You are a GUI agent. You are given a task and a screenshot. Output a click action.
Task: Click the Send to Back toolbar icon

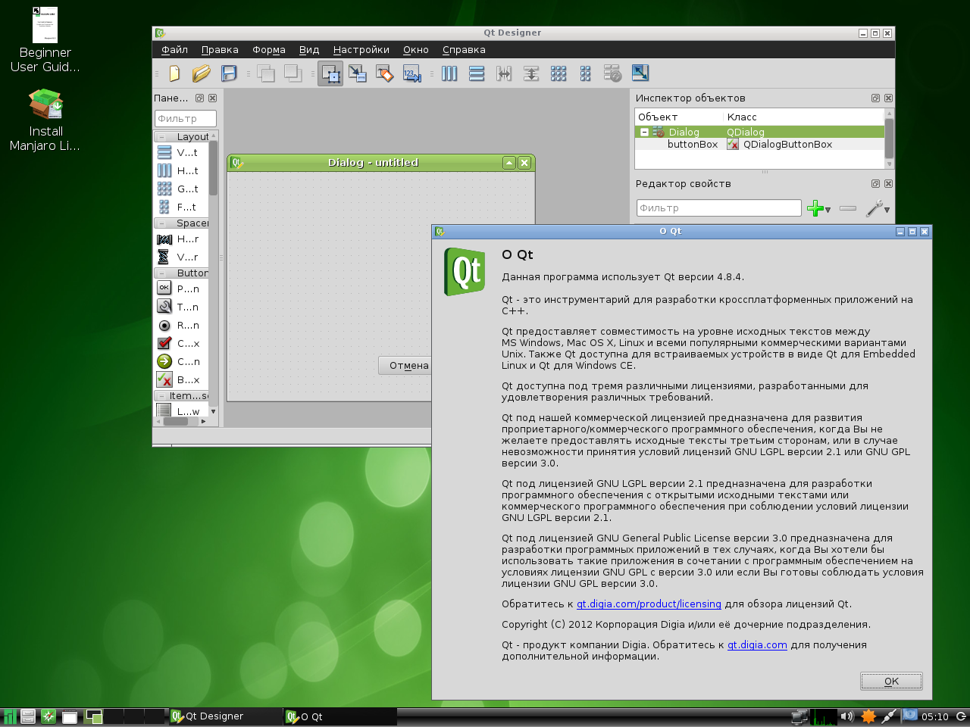pos(266,73)
